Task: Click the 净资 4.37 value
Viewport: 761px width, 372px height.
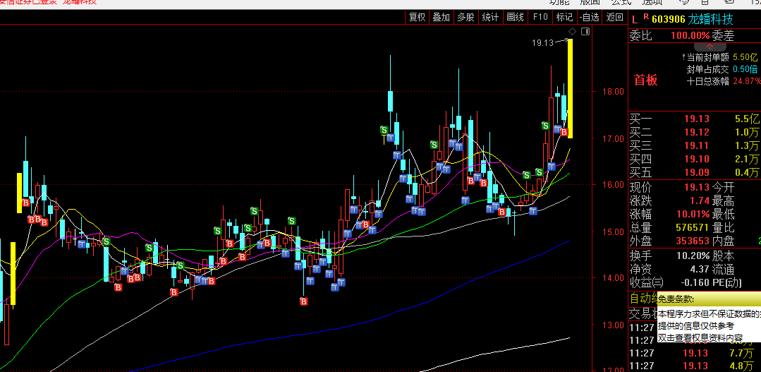Action: pos(700,269)
